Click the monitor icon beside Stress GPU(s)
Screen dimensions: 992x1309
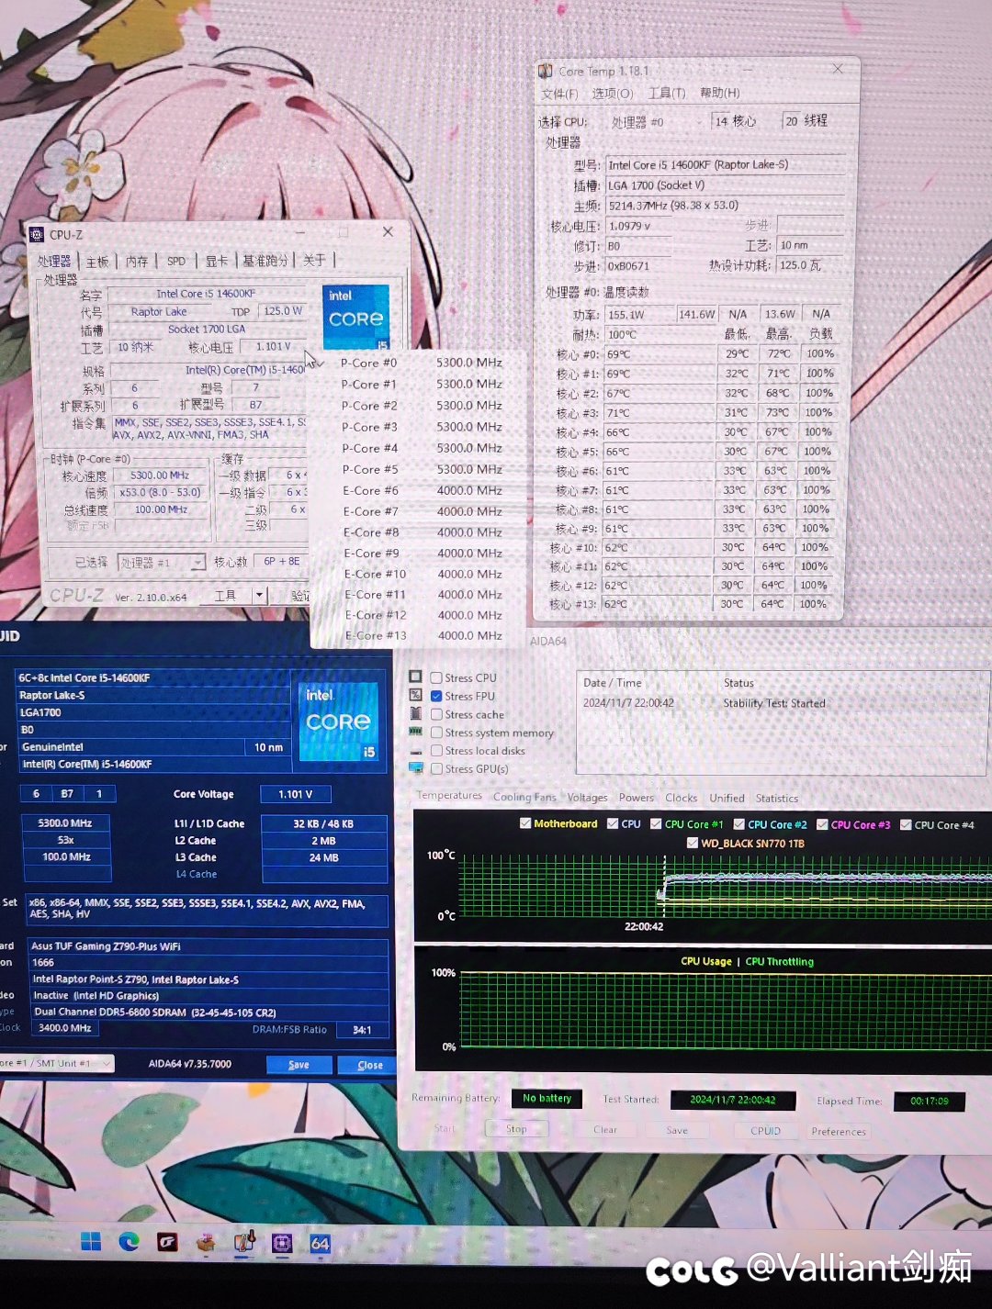tap(415, 767)
